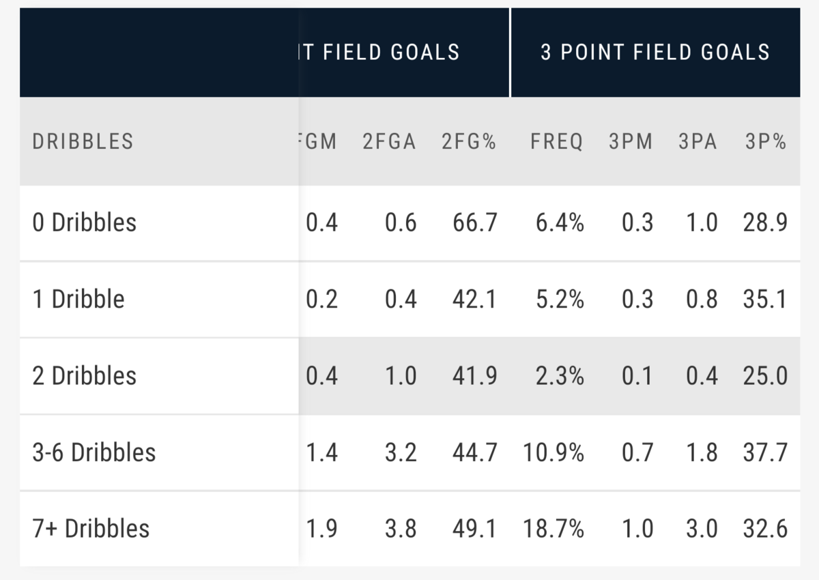Image resolution: width=819 pixels, height=580 pixels.
Task: Sort table by 2FG% column header
Action: [469, 141]
